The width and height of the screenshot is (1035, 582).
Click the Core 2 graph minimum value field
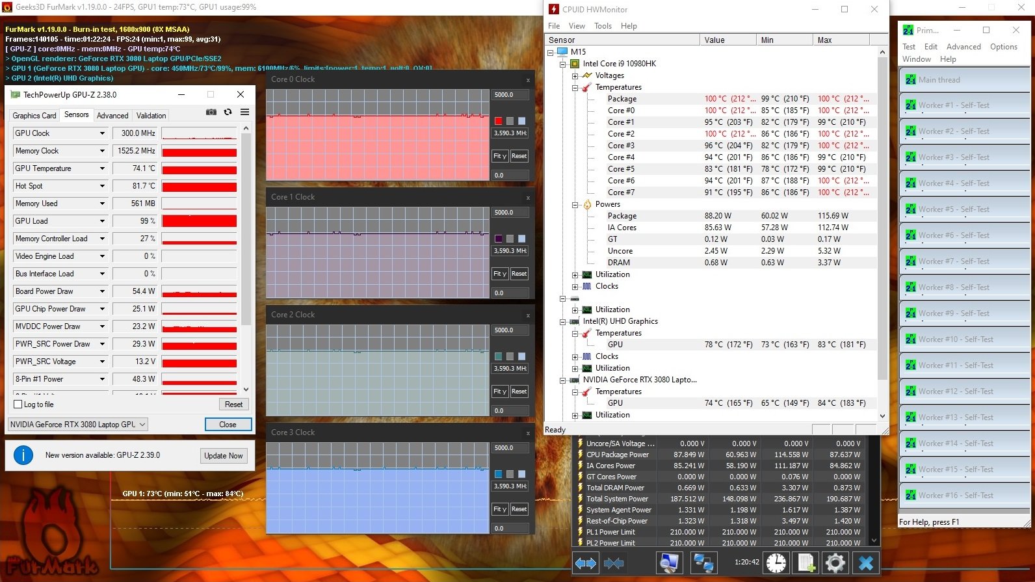[510, 411]
